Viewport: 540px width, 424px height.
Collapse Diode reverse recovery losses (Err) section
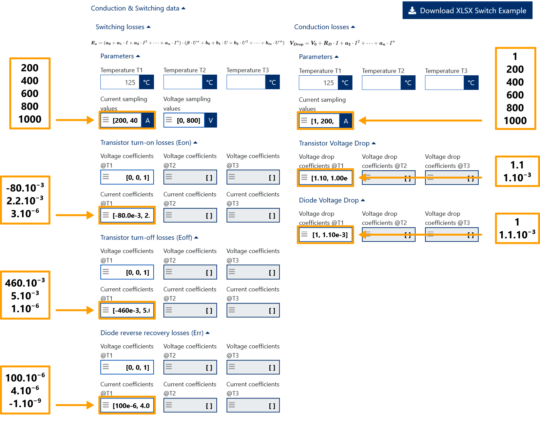[x=208, y=333]
